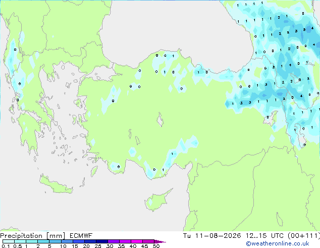Screen dimensions: 320x248
Task: Click the 20–25 mm legend color box
Action: 90,241
